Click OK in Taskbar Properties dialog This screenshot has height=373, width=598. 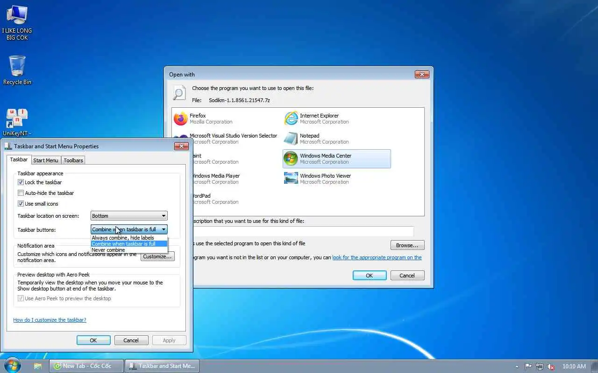click(x=93, y=340)
